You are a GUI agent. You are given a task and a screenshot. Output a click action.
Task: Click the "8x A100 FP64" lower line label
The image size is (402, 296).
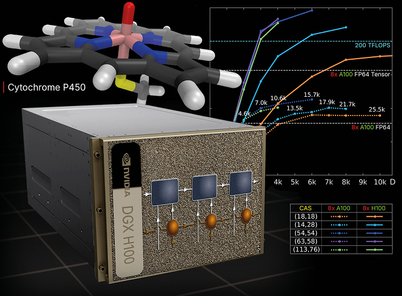[x=371, y=128]
